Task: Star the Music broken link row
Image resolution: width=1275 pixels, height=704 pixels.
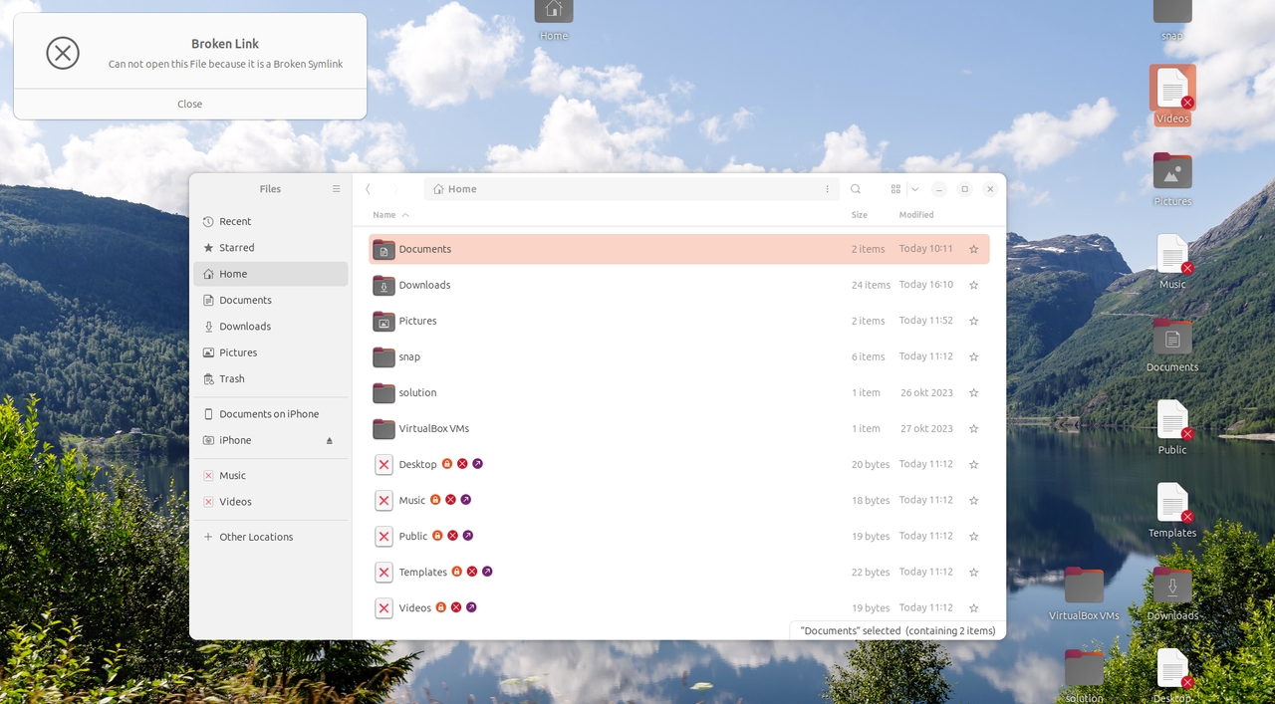Action: point(973,500)
